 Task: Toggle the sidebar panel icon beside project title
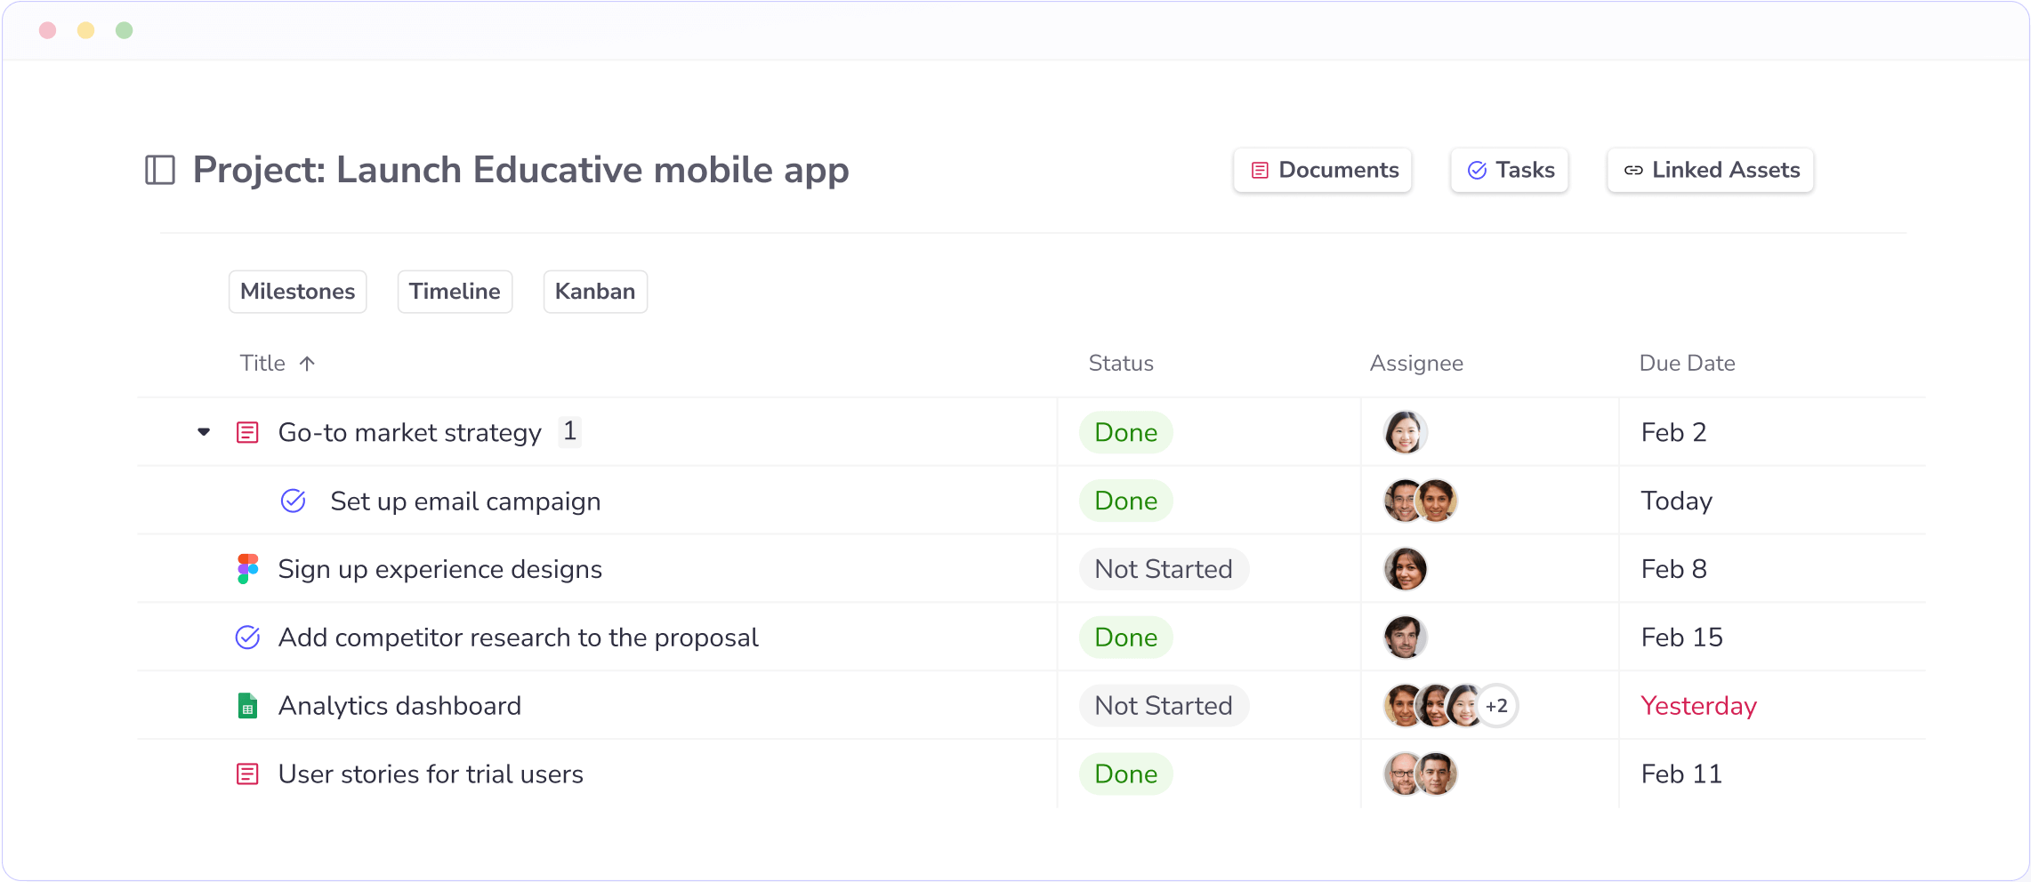tap(160, 170)
